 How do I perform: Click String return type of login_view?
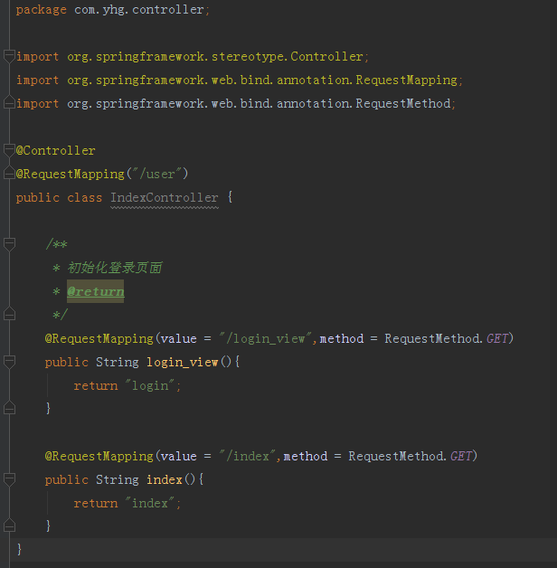point(118,363)
